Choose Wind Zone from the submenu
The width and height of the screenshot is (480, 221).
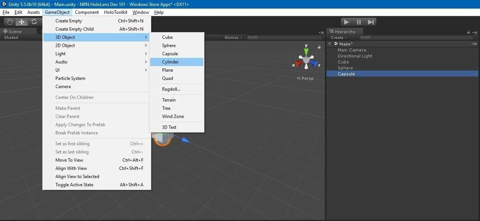pyautogui.click(x=177, y=116)
